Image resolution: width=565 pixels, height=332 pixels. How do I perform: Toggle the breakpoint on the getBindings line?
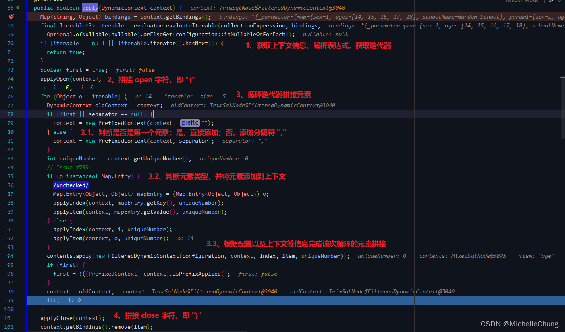11,17
